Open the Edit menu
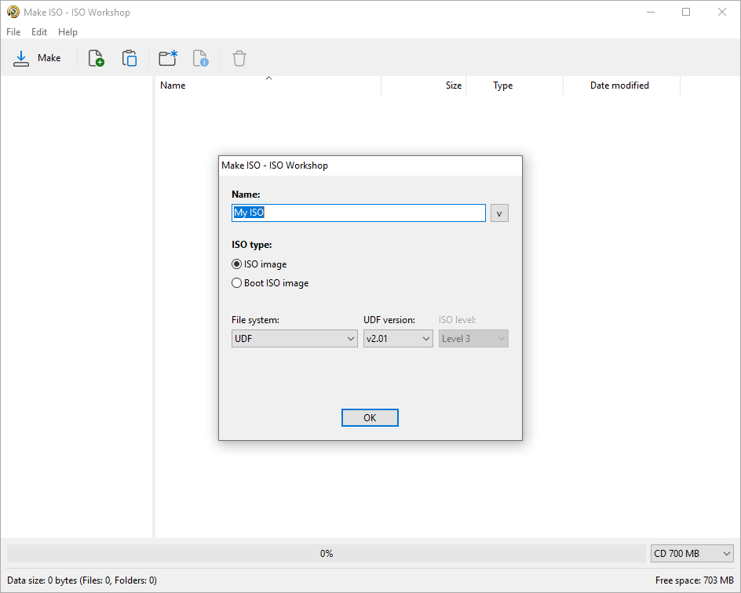 (38, 31)
